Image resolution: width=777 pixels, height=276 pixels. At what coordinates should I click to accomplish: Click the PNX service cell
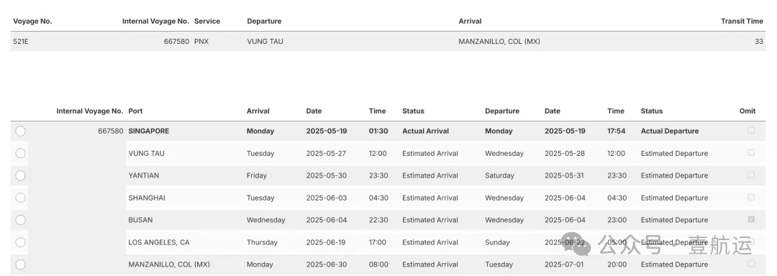coord(201,42)
